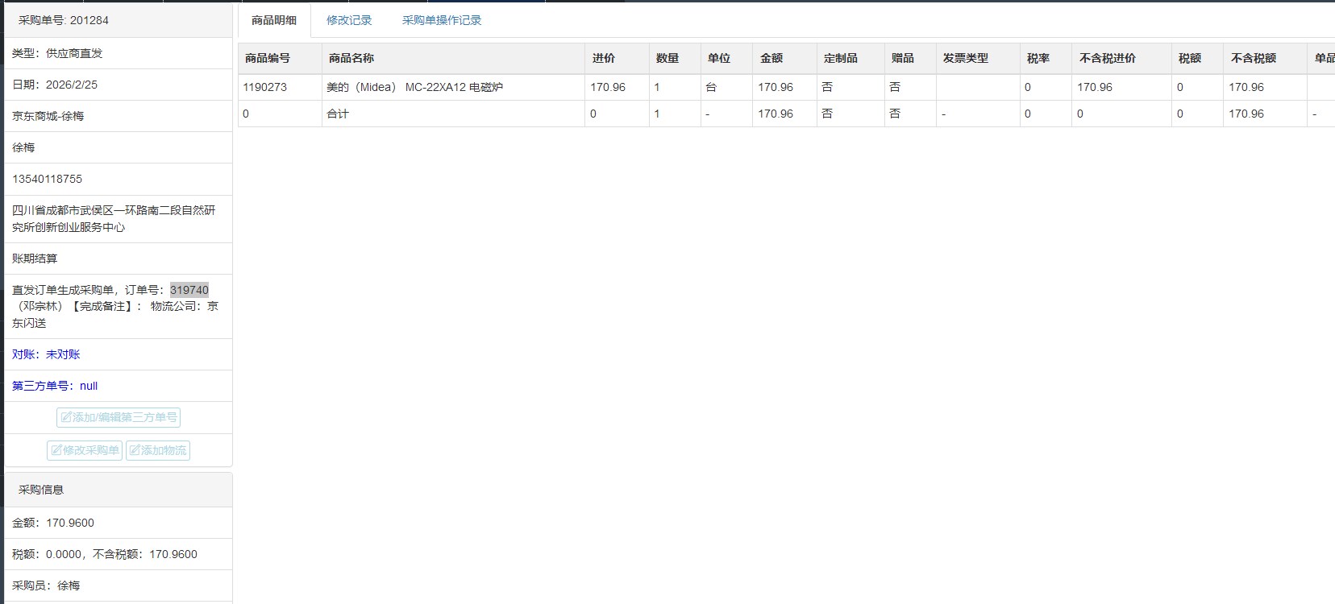Click the 合计 cell in totals row
1335x604 pixels.
(x=338, y=114)
